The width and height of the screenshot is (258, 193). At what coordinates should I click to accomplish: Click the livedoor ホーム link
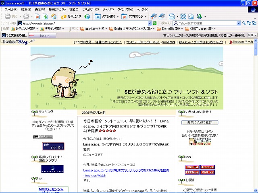pyautogui.click(x=243, y=42)
